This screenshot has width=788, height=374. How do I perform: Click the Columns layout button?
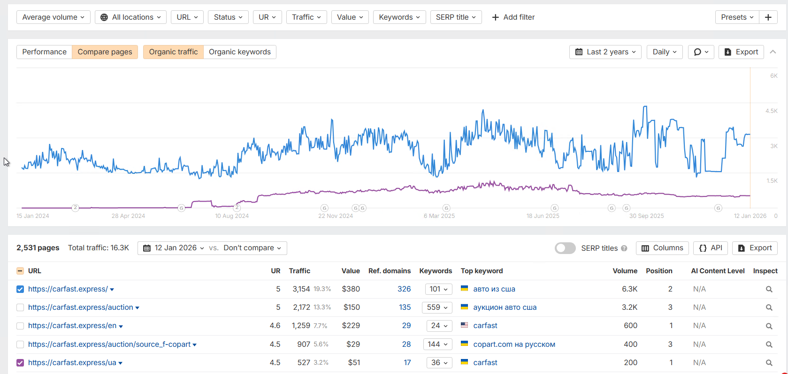(662, 248)
